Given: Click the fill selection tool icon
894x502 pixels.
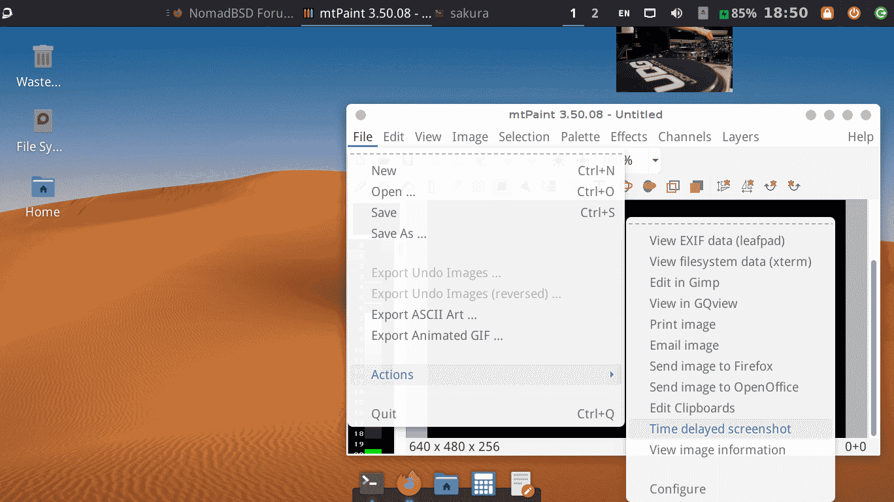Looking at the screenshot, I should (x=696, y=186).
